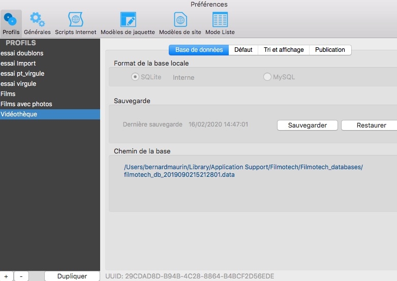Open the Générales settings icon
The height and width of the screenshot is (281, 397).
coord(37,23)
